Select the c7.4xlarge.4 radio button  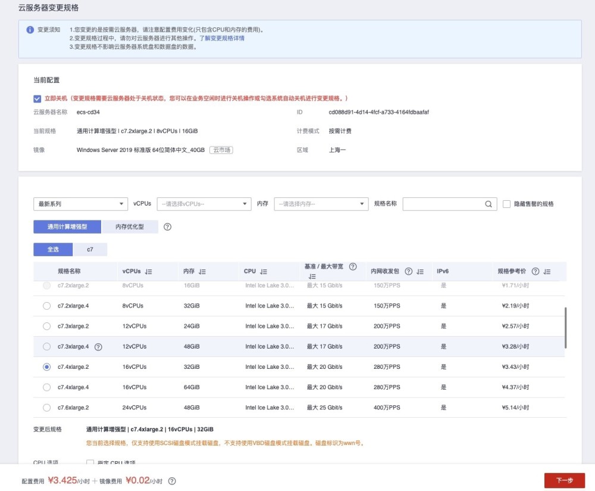coord(46,387)
